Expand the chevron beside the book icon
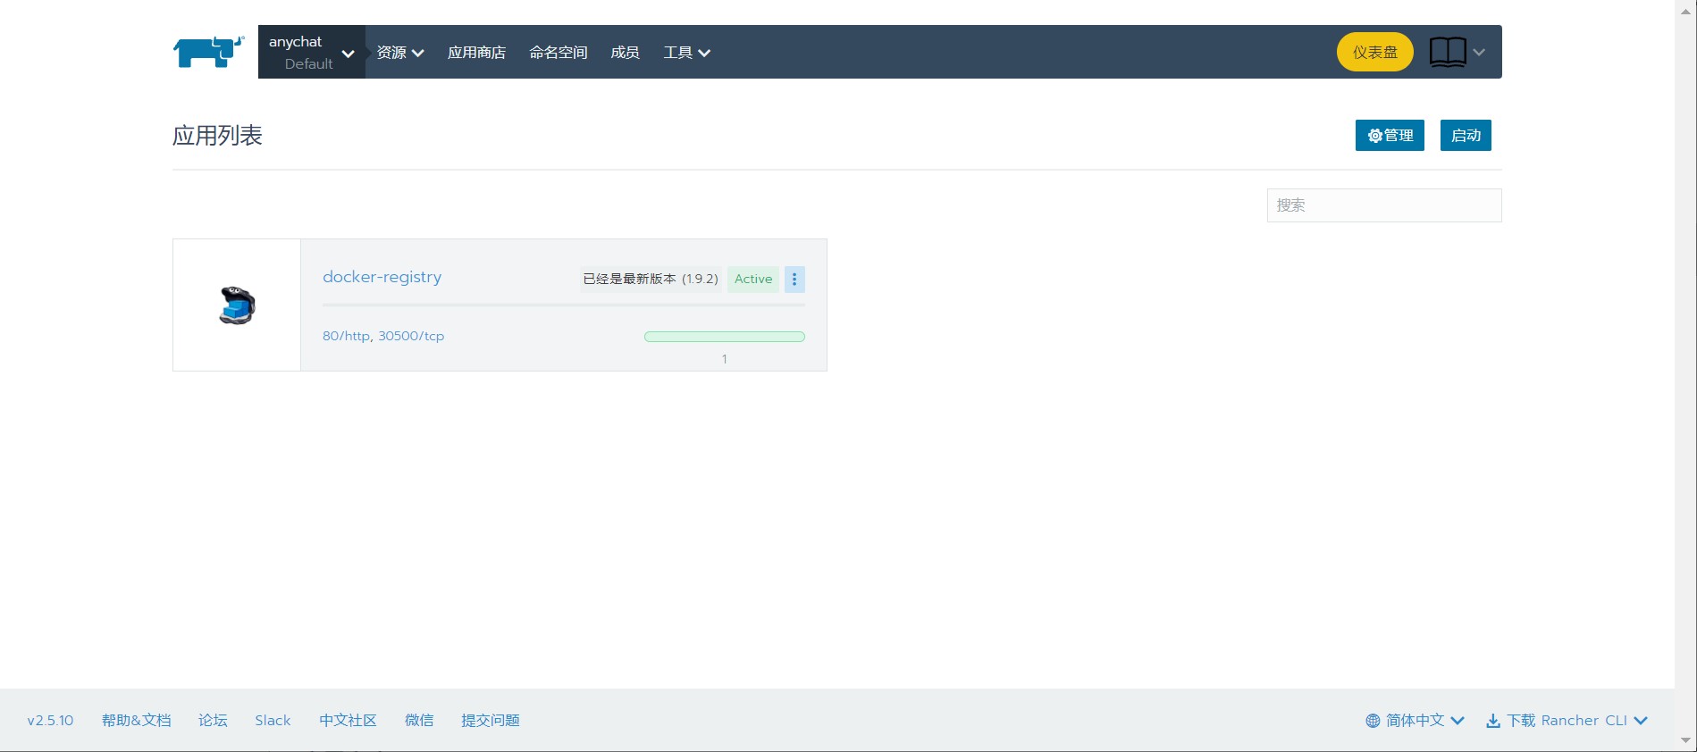 pyautogui.click(x=1479, y=52)
